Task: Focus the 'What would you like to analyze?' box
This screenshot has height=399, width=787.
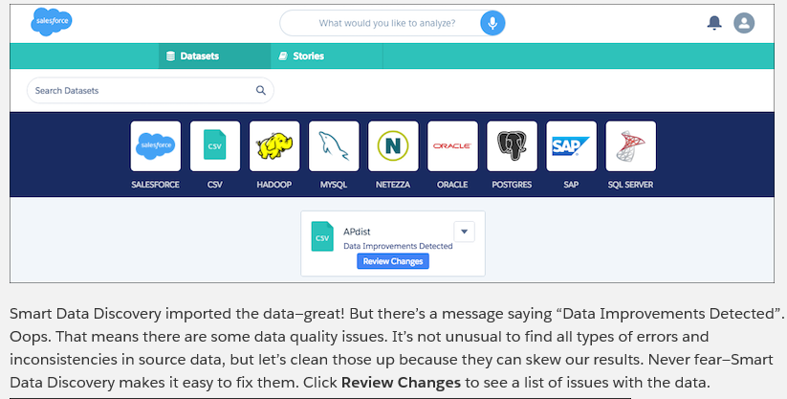Action: pos(386,23)
